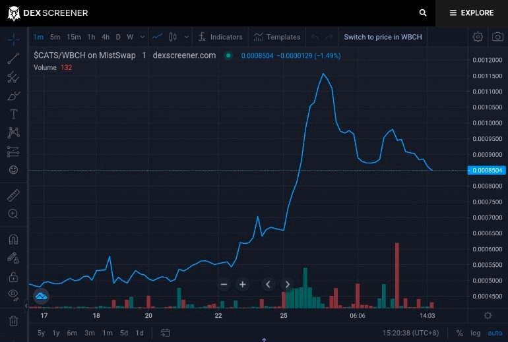Click the 0.0008504 price label on axis

point(487,170)
